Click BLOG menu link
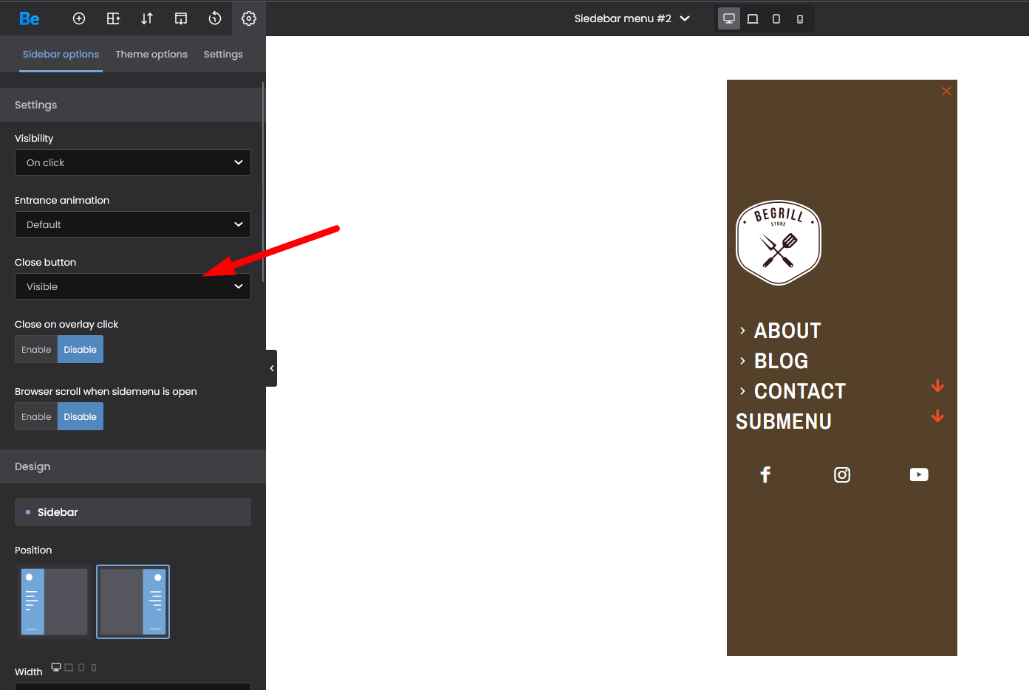1029x690 pixels. [x=781, y=361]
